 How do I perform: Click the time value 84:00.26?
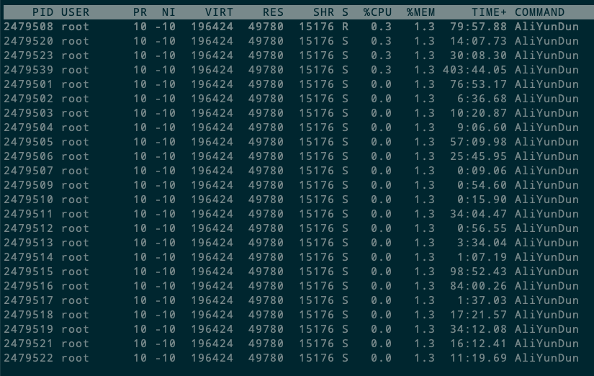click(x=478, y=286)
